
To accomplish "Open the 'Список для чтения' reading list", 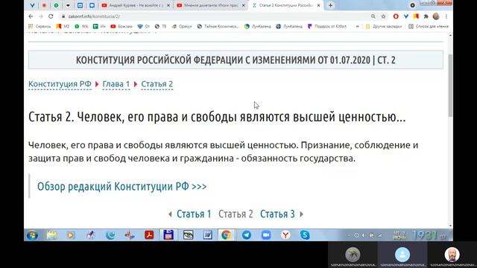I will [x=429, y=27].
